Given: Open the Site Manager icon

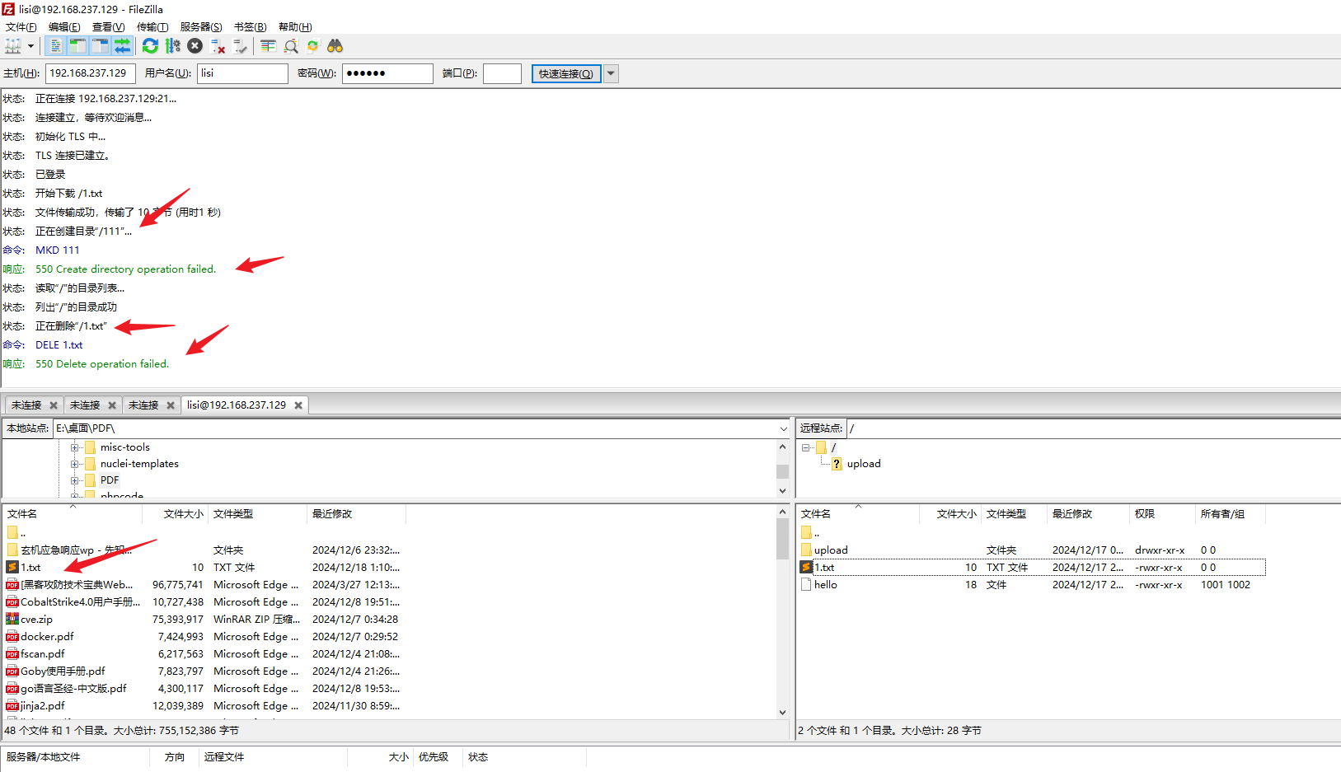Looking at the screenshot, I should coord(13,46).
